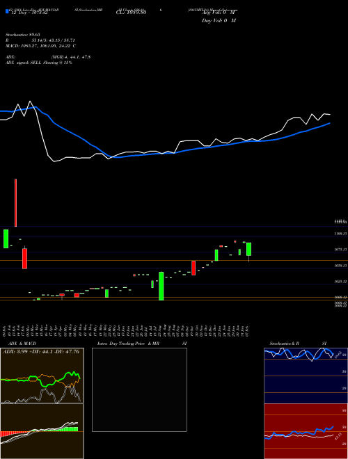Click the 'Stochastics & R' panel title
Image resolution: width=348 pixels, height=459 pixels.
click(284, 344)
